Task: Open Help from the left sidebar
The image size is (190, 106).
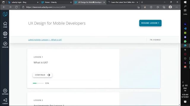Action: click(5, 35)
